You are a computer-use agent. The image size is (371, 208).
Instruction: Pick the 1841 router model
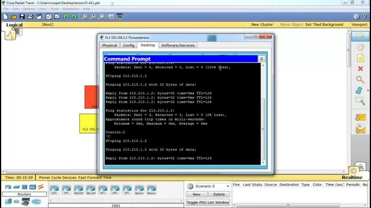[x=54, y=190]
